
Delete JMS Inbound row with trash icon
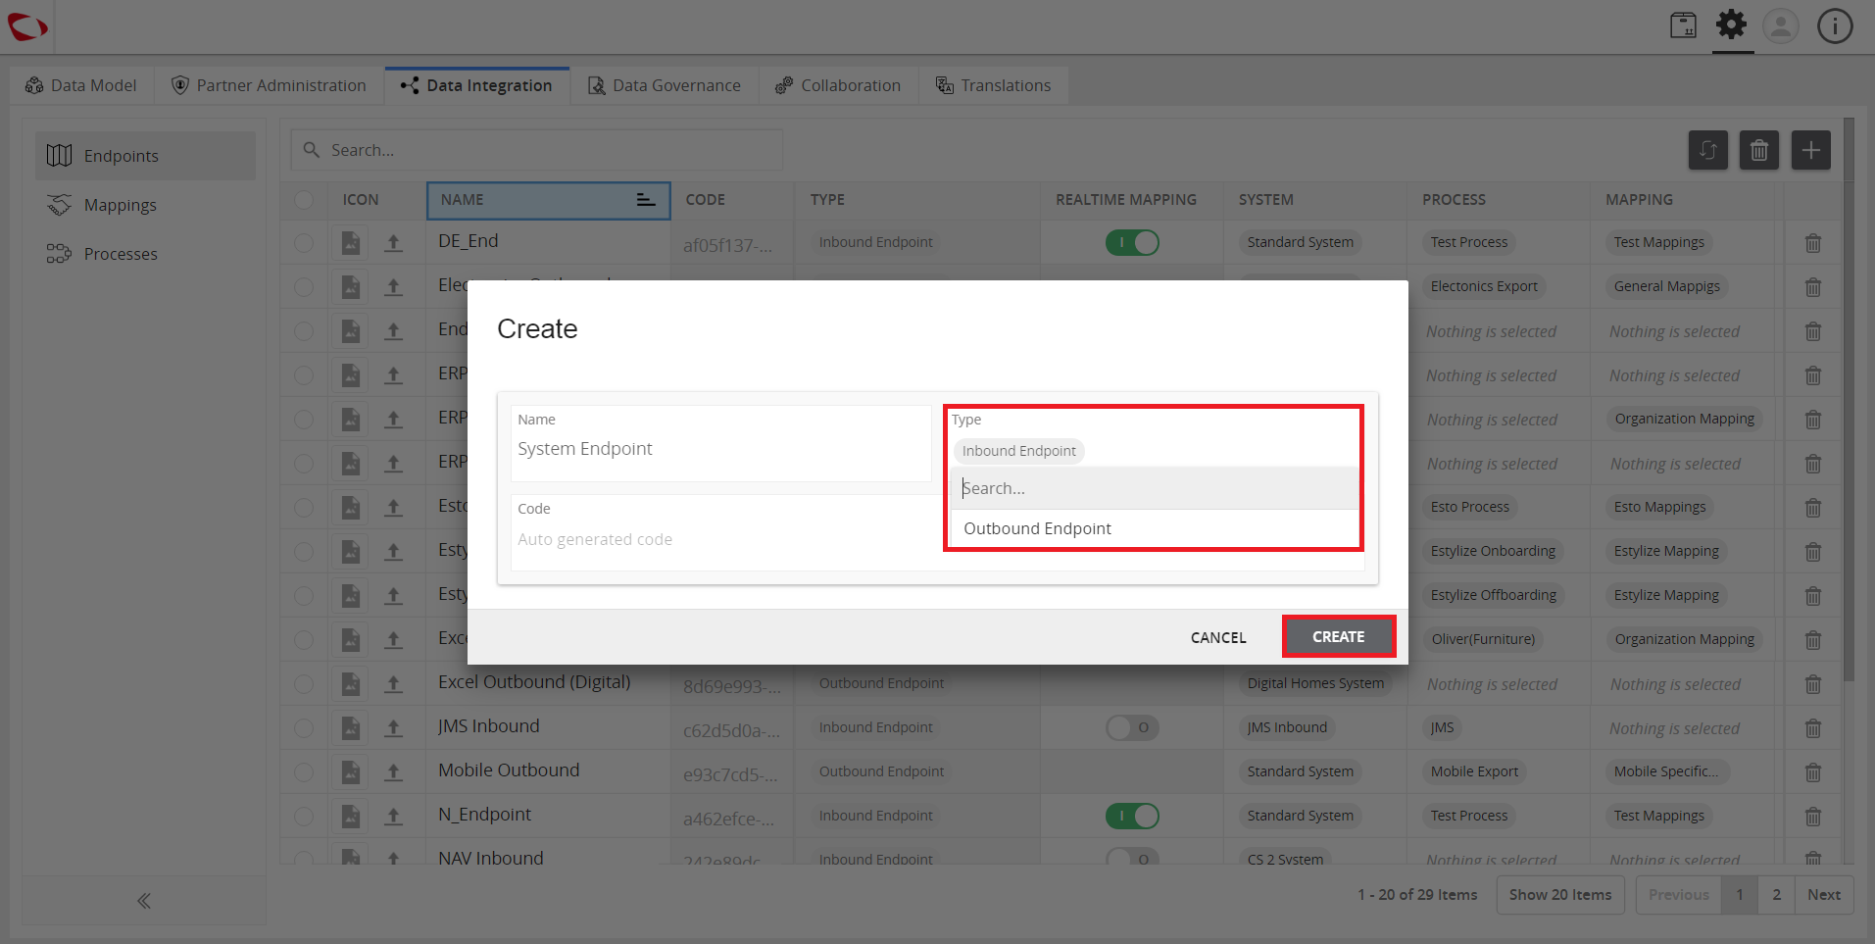click(1813, 728)
